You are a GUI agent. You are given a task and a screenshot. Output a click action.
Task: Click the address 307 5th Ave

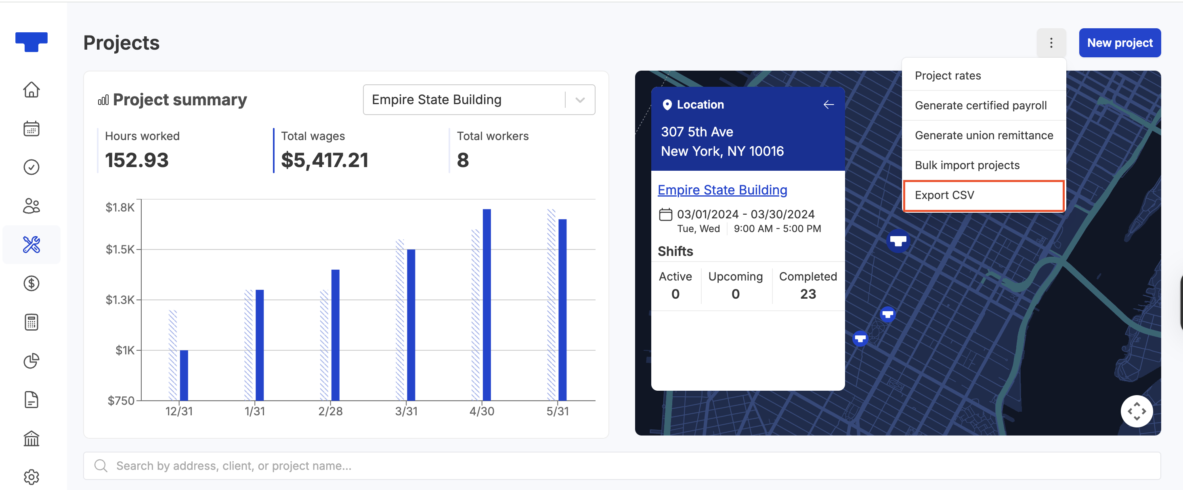tap(697, 132)
